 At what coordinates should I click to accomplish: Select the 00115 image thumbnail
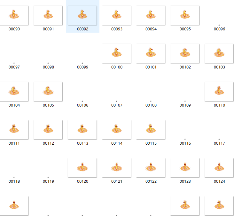coord(151,130)
